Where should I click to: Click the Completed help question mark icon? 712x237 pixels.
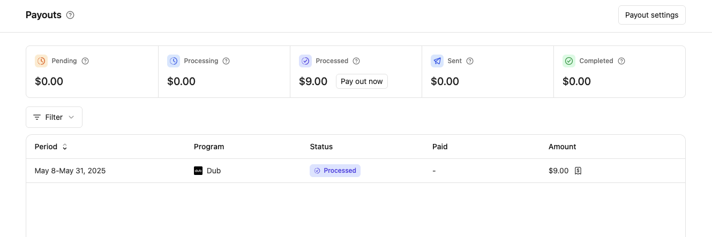point(621,61)
